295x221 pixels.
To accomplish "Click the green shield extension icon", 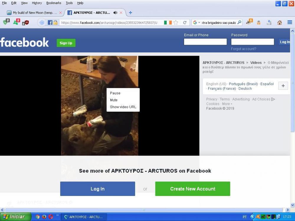I will coord(6,22).
